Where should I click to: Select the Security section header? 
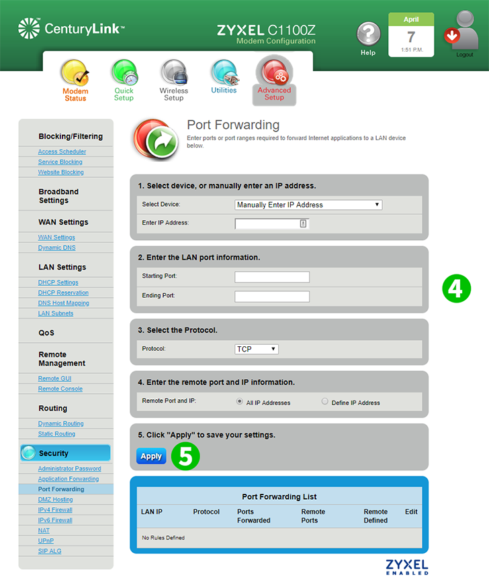[66, 453]
